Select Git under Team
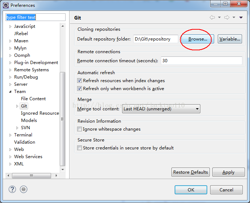250x203 pixels. point(24,106)
